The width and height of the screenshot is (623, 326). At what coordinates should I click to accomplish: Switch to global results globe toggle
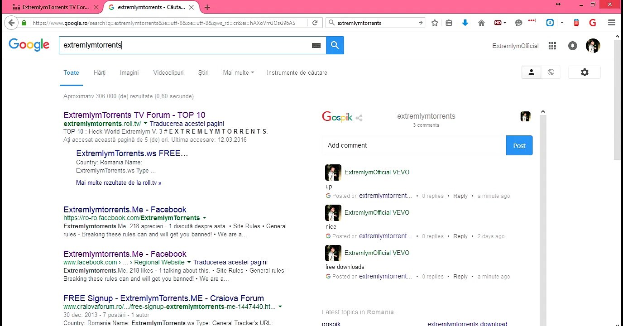[551, 72]
